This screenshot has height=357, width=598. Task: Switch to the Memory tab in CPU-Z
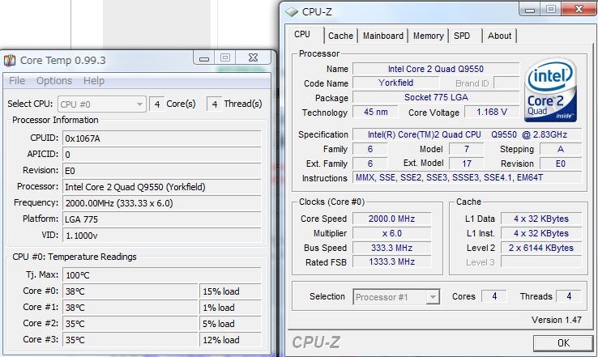tap(429, 36)
